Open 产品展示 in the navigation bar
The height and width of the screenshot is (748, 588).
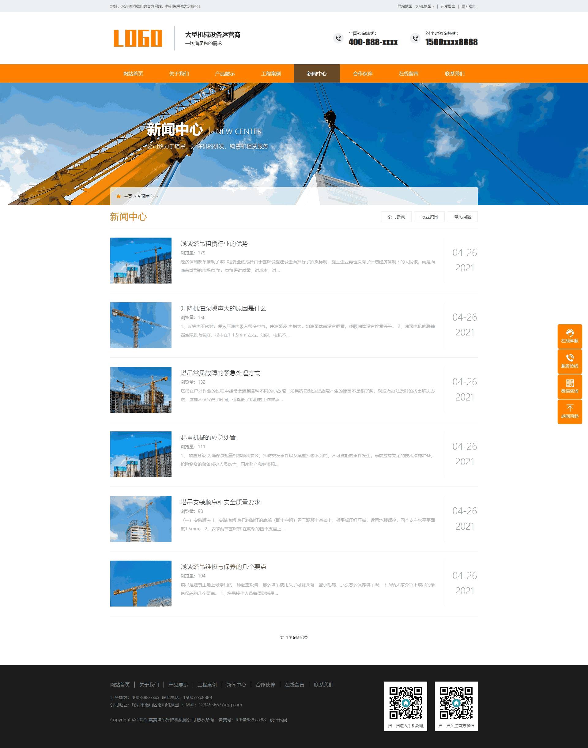click(225, 74)
